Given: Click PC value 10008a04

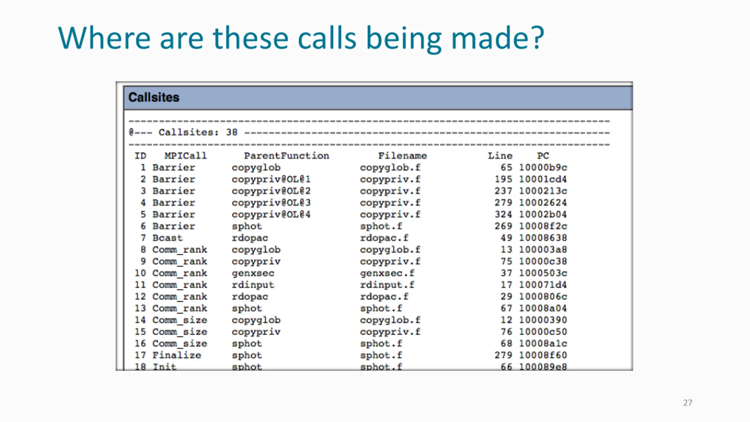Looking at the screenshot, I should (x=543, y=308).
